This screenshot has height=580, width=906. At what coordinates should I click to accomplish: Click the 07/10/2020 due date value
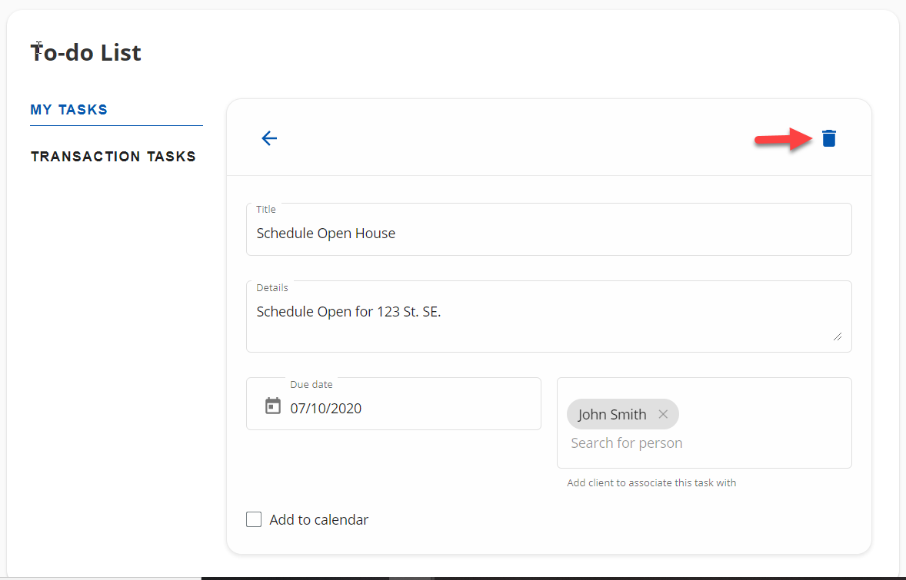(325, 409)
